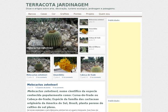
Task: Click clock icon under Melocactus zehntneri card
Action: pos(27,77)
